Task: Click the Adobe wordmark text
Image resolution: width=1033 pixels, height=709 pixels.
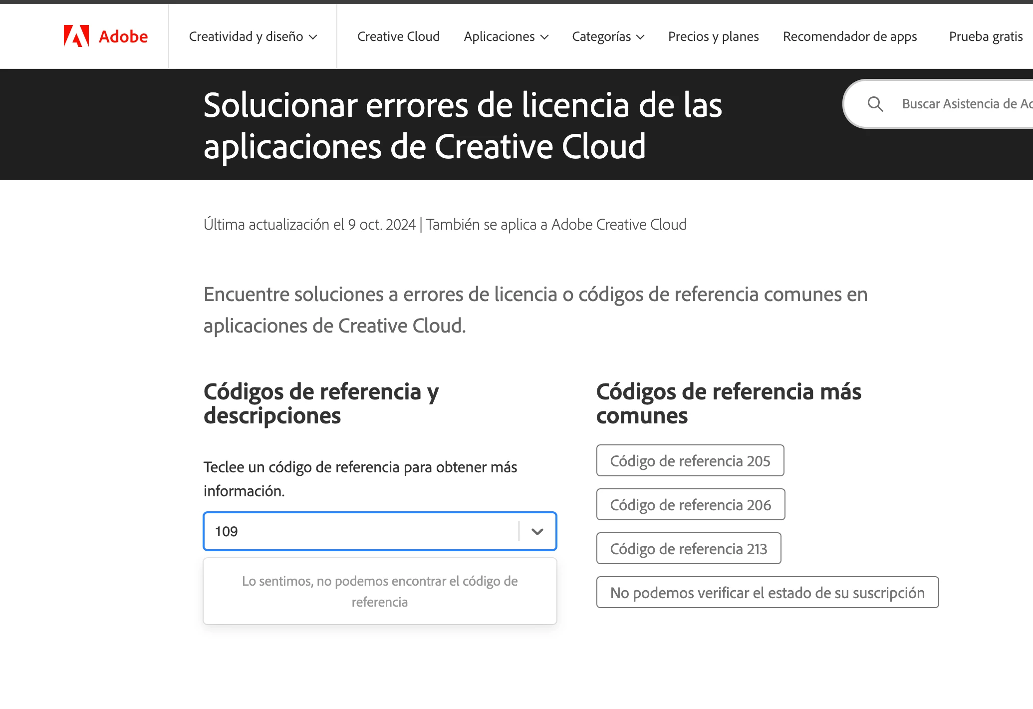Action: point(123,36)
